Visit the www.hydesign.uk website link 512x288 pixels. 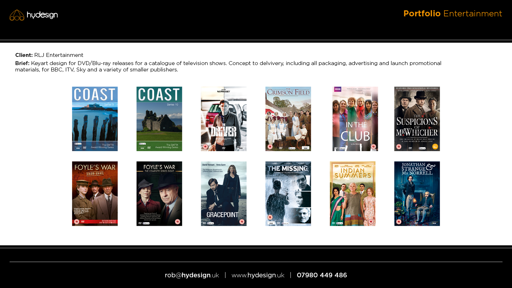[x=258, y=275]
